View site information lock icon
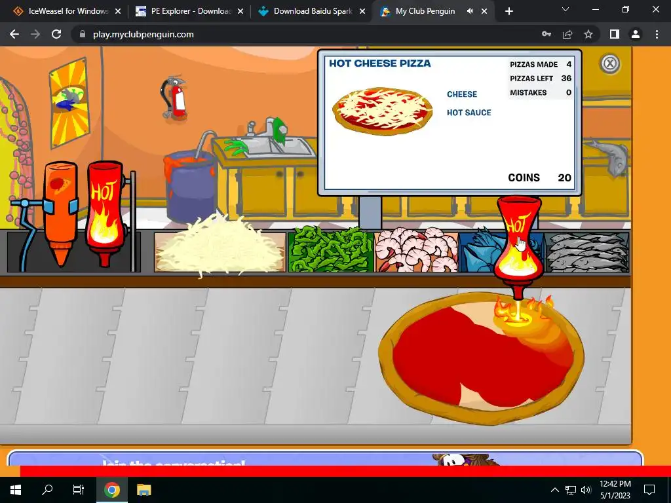Viewport: 671px width, 503px height. pos(82,34)
